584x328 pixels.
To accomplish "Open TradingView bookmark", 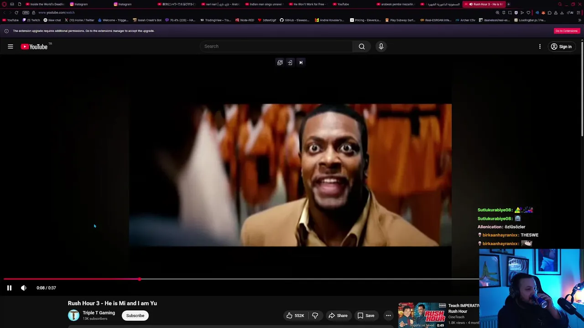I will 215,20.
